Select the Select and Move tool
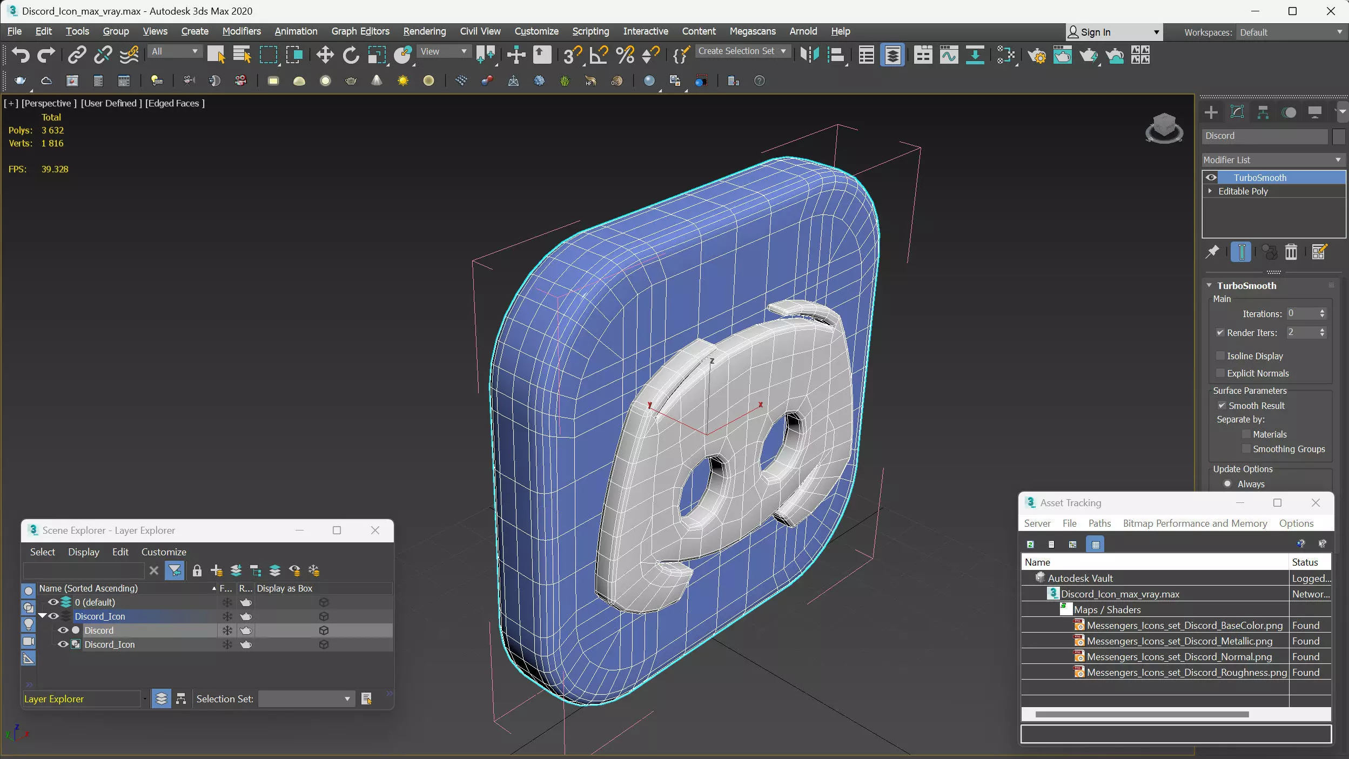This screenshot has height=759, width=1349. (x=325, y=55)
